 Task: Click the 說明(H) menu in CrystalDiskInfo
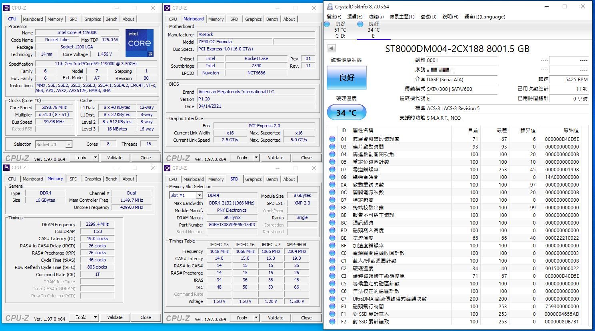pos(450,17)
